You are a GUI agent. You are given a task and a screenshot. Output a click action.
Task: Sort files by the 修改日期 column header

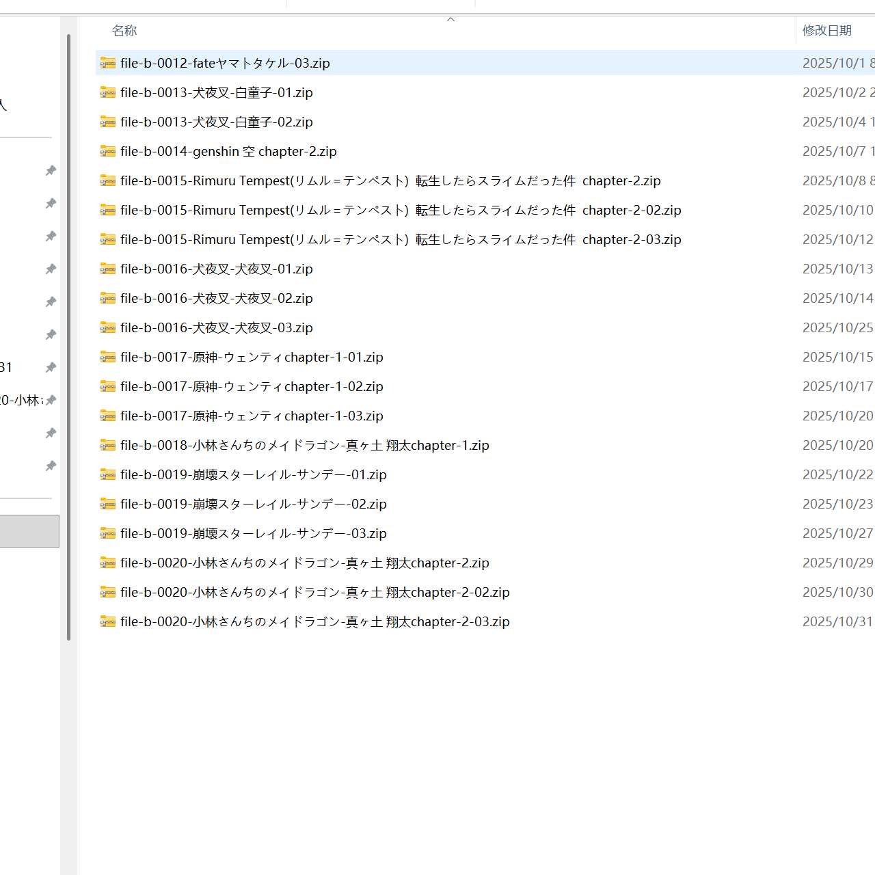point(827,31)
